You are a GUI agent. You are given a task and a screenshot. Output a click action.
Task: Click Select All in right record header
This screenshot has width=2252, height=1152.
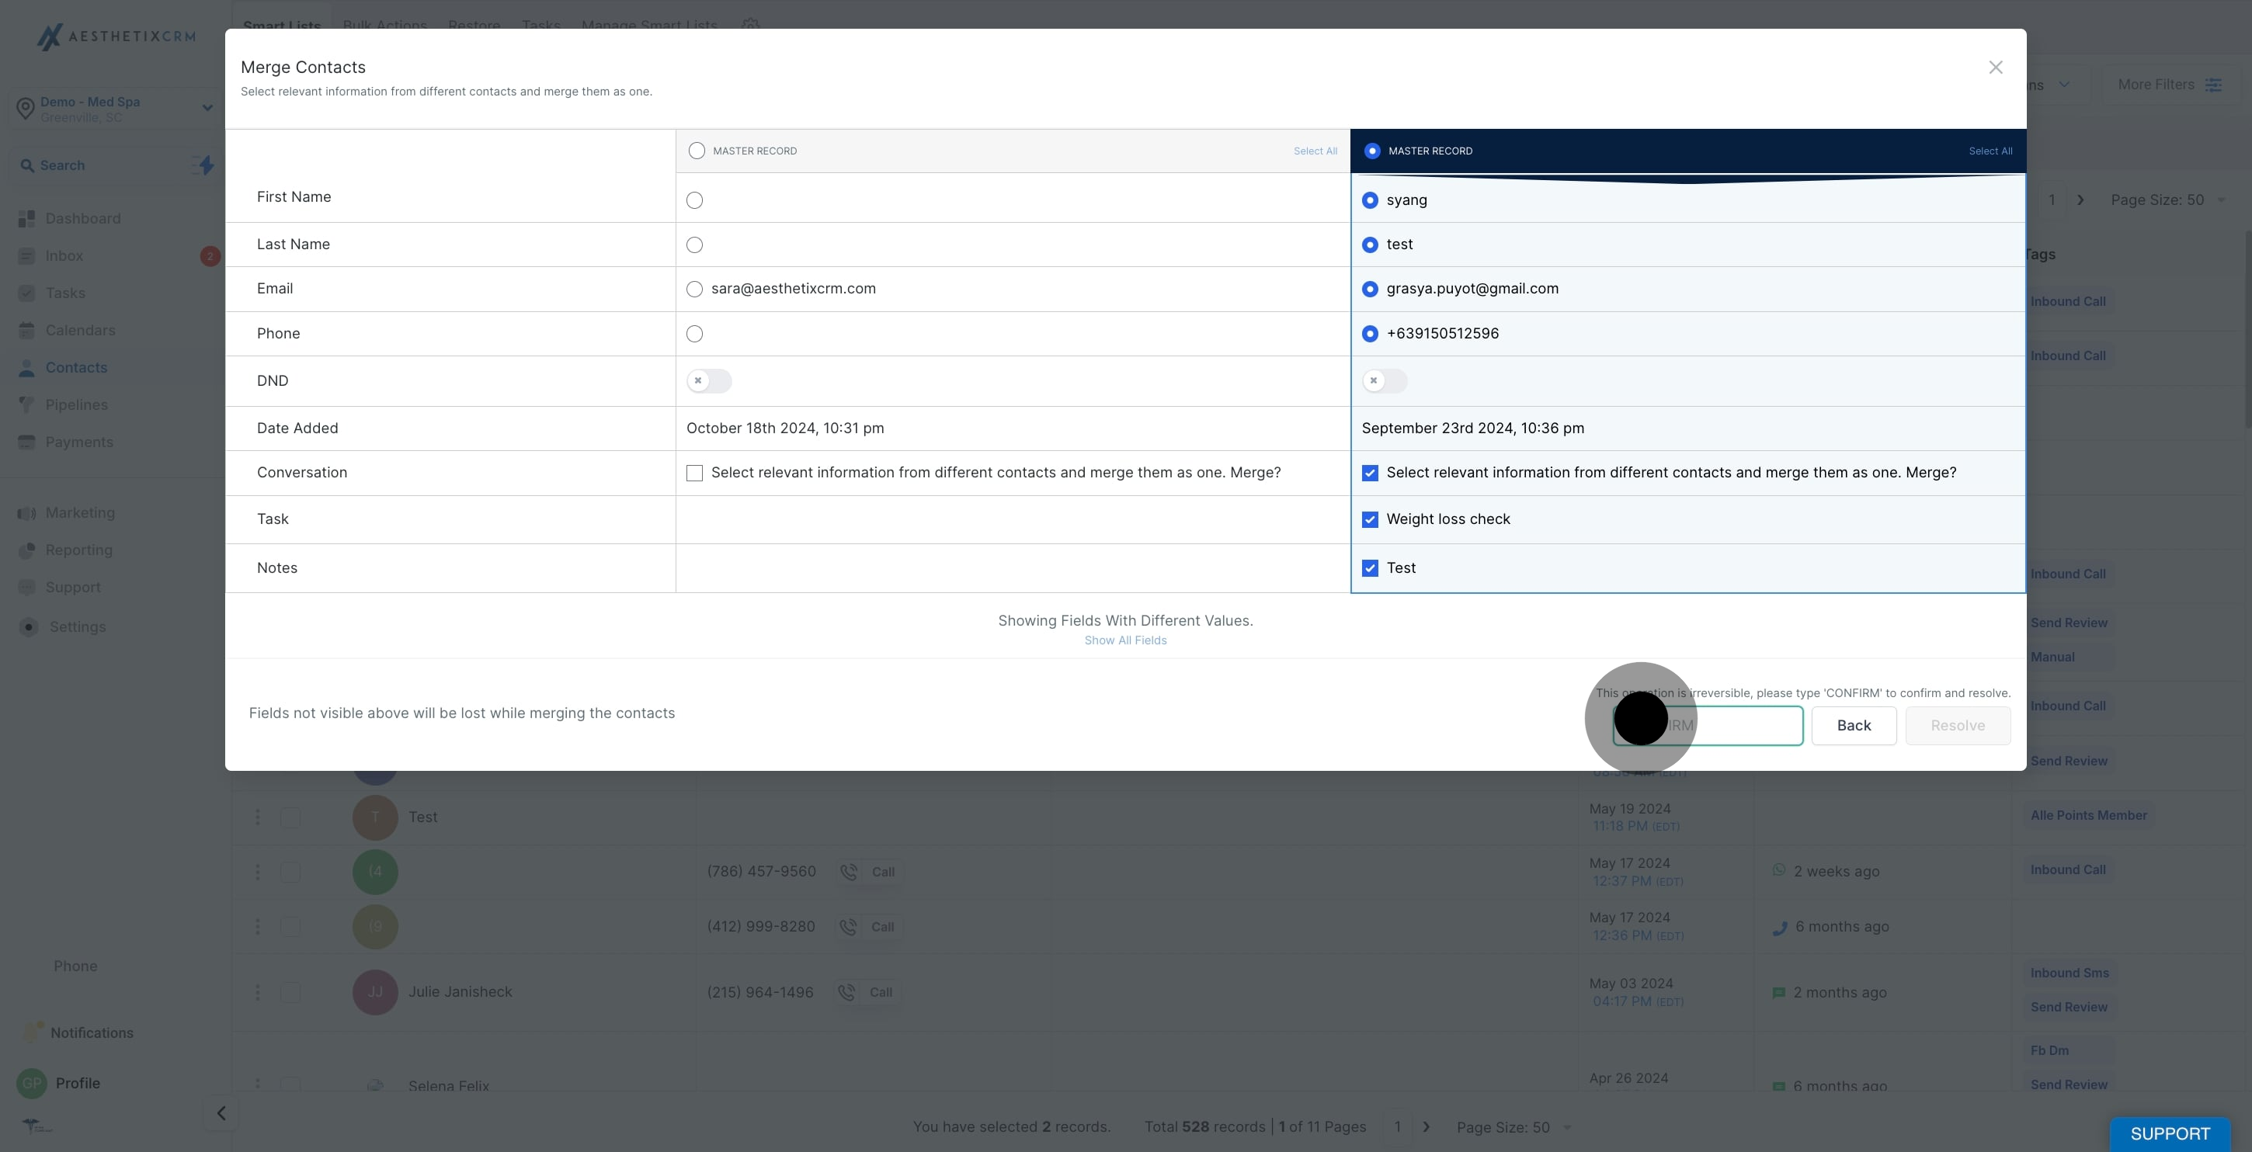[1990, 151]
